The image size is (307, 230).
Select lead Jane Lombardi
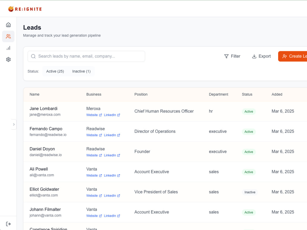point(44,109)
